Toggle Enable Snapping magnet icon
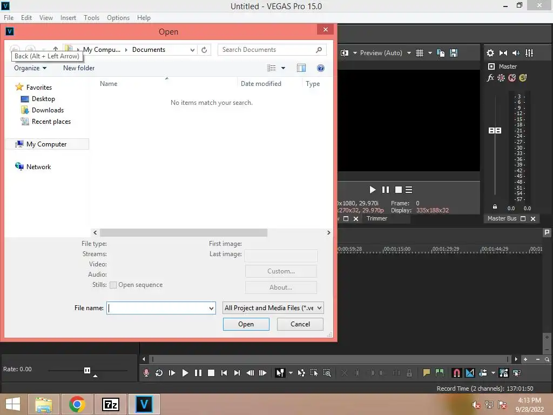This screenshot has width=553, height=415. point(457,373)
